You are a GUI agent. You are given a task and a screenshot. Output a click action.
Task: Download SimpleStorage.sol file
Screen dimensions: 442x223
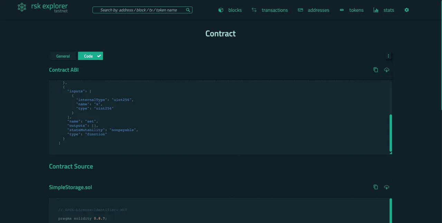(x=386, y=187)
